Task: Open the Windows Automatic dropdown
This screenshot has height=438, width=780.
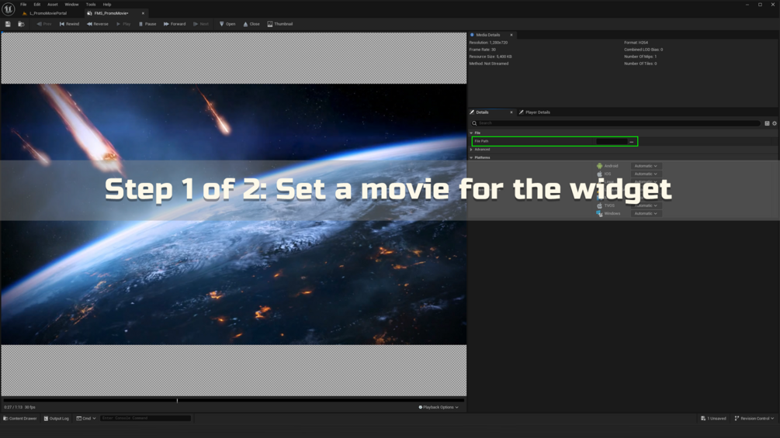Action: coord(646,213)
